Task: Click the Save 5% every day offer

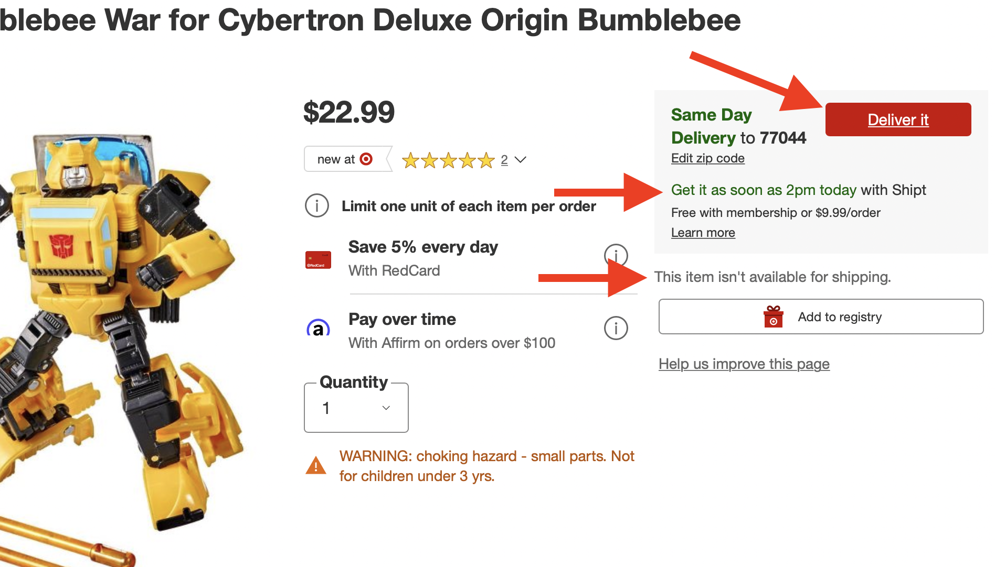Action: coord(423,247)
